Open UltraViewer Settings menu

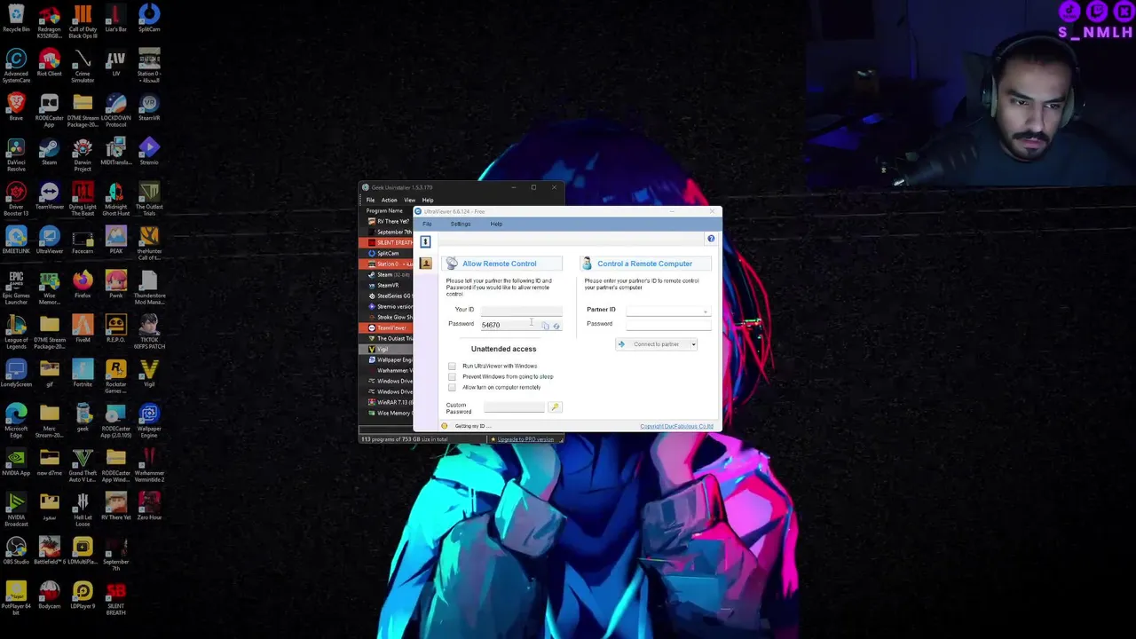tap(460, 224)
